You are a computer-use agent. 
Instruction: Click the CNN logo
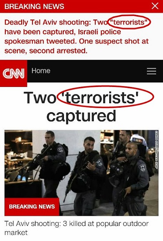tap(13, 73)
